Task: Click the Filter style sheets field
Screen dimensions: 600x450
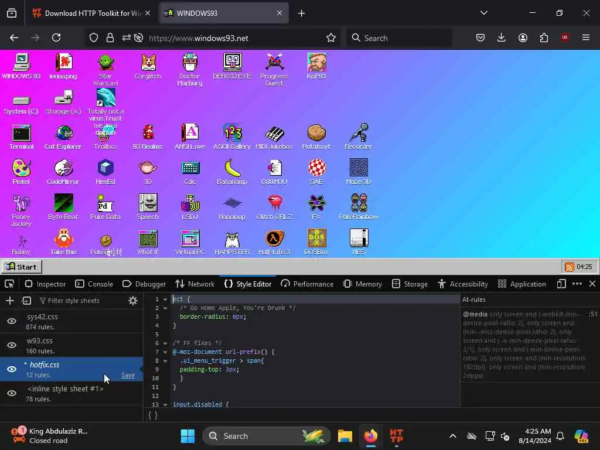Action: (82, 301)
